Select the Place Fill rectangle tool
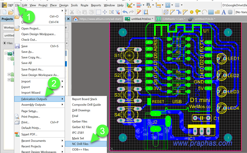This screenshot has height=153, width=247. click(211, 12)
